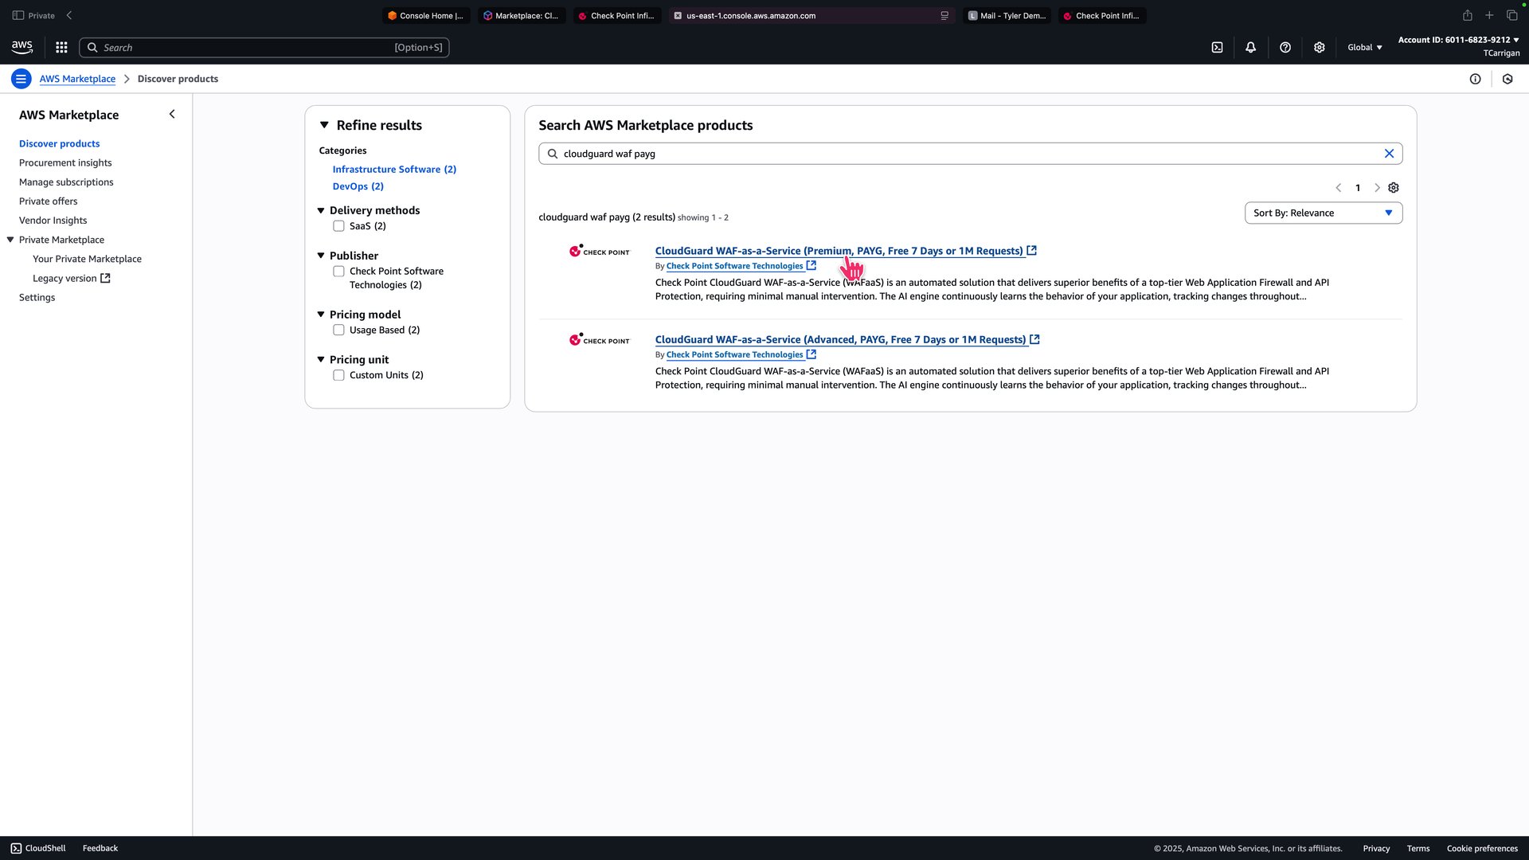Check the Custom Units pricing unit box
Image resolution: width=1529 pixels, height=860 pixels.
click(x=338, y=375)
